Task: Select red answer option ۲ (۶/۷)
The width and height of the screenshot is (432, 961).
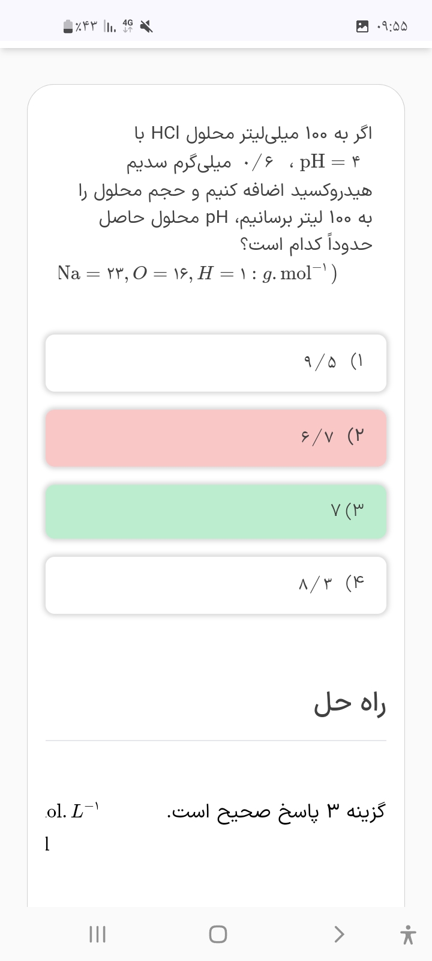Action: (x=216, y=438)
